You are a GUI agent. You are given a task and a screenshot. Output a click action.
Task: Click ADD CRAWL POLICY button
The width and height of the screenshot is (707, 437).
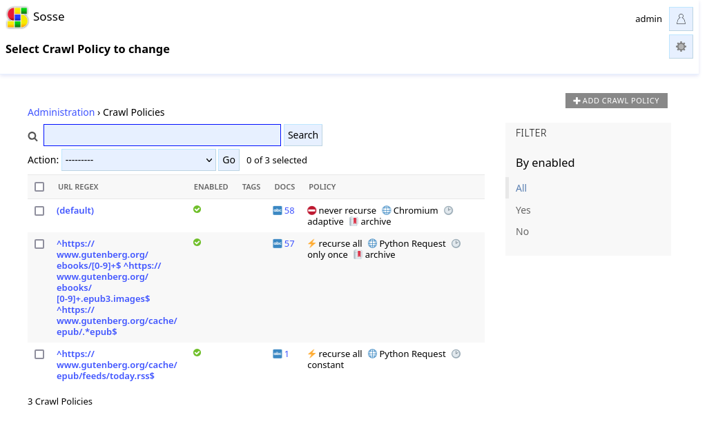pyautogui.click(x=617, y=101)
